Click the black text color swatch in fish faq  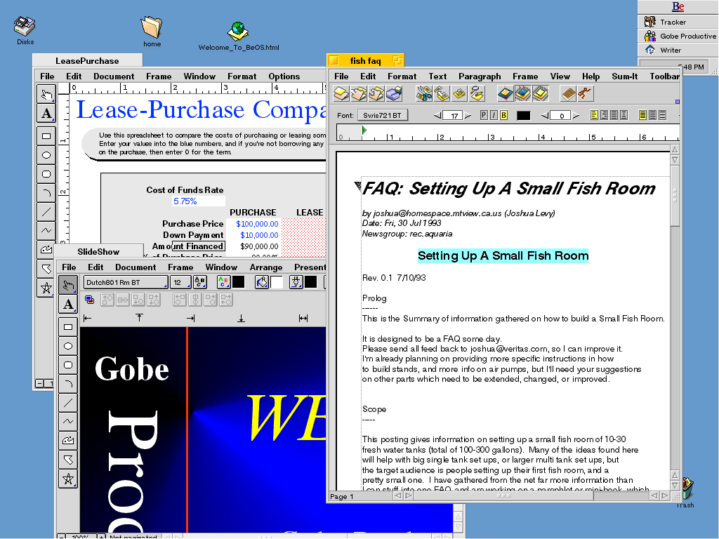523,115
